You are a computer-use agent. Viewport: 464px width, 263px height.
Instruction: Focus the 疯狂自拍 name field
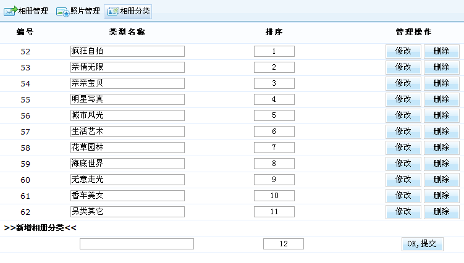[127, 51]
